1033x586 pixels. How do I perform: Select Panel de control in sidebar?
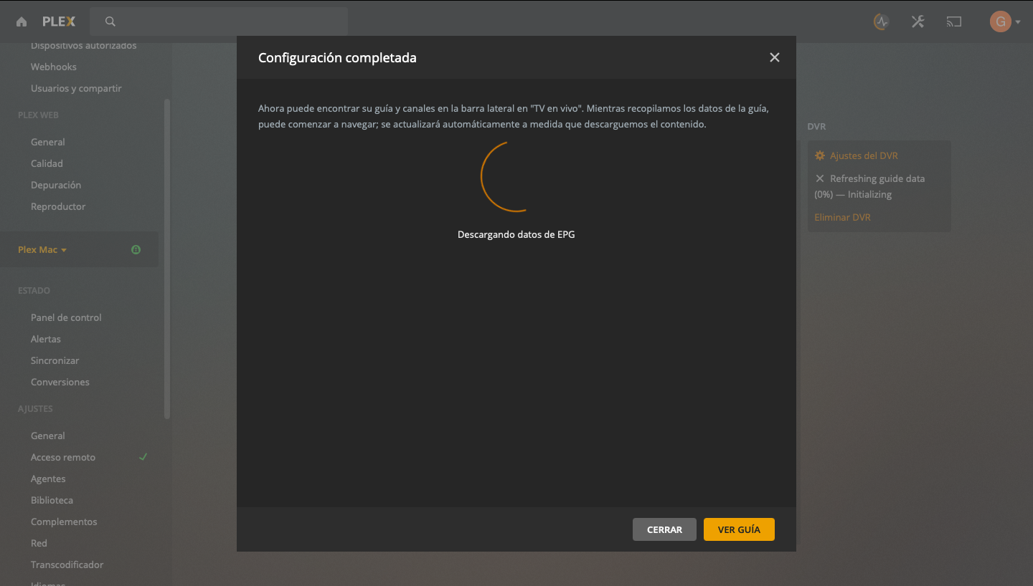[x=66, y=317]
